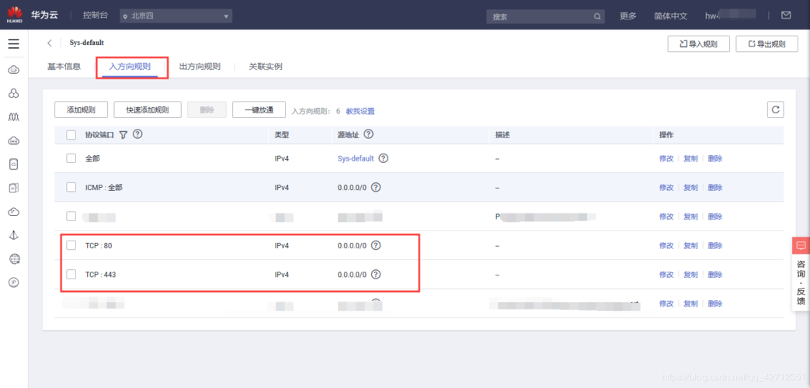810x388 pixels.
Task: Open the 更多 menu in header
Action: [x=628, y=16]
